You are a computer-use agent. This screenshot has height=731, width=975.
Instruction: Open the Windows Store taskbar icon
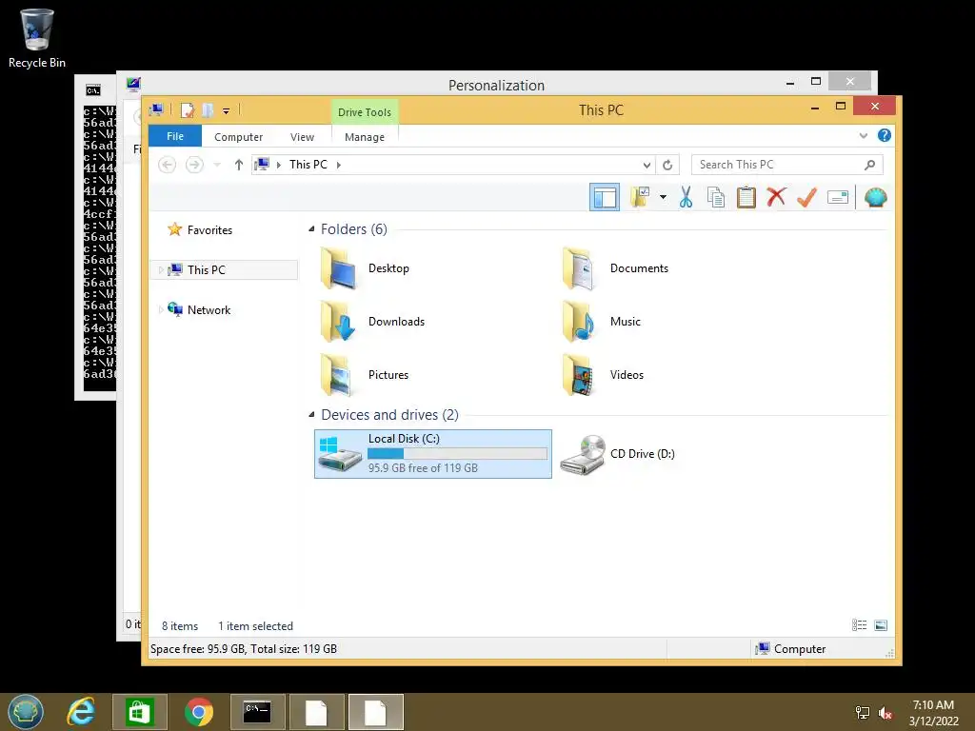[x=139, y=712]
